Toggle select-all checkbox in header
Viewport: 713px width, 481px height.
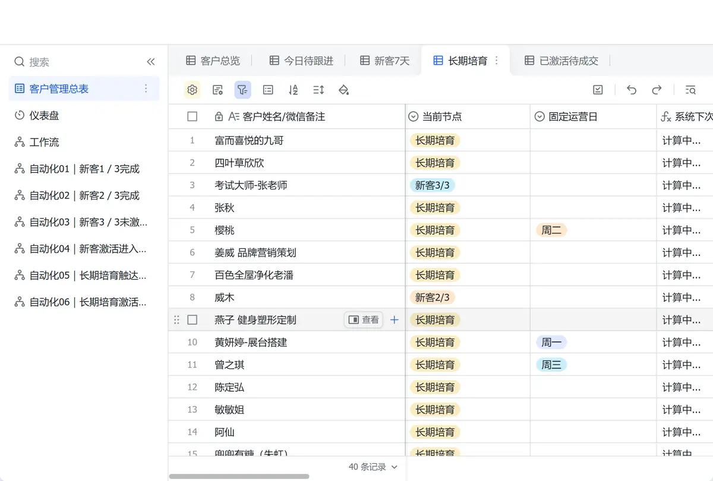(192, 117)
